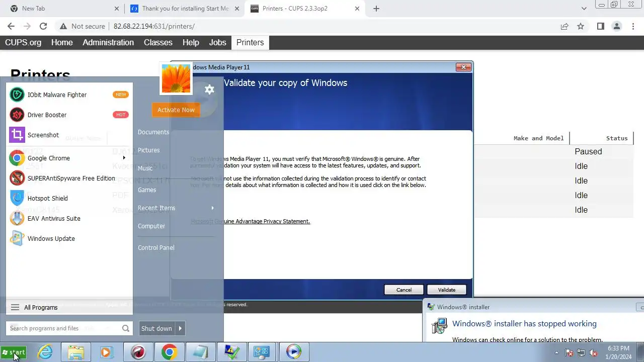
Task: Click the orange Activate Now button
Action: coord(176,110)
